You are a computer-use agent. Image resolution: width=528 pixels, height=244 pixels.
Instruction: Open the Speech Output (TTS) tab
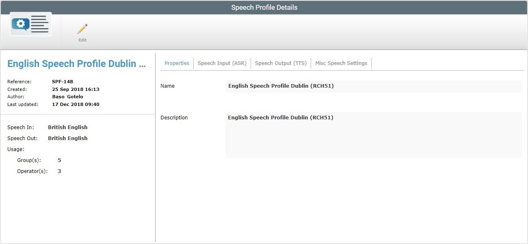click(x=281, y=63)
